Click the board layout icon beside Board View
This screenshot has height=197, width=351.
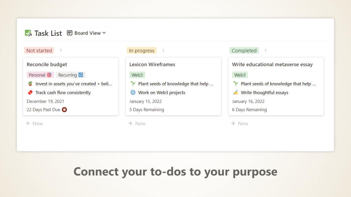click(x=70, y=33)
